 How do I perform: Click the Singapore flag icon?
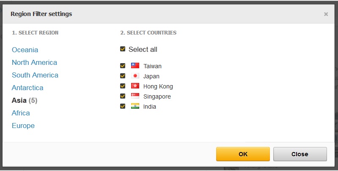[x=135, y=96]
